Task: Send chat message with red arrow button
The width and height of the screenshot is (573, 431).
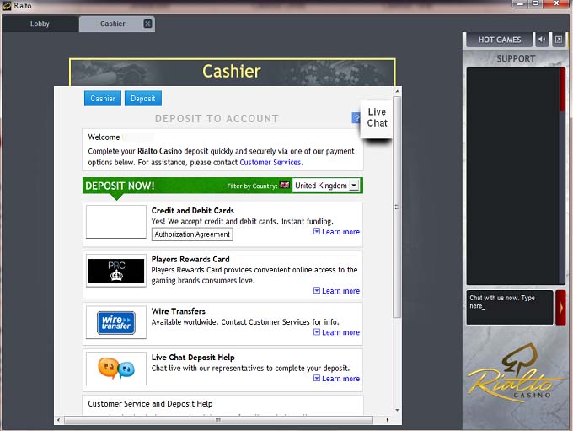Action: 560,308
